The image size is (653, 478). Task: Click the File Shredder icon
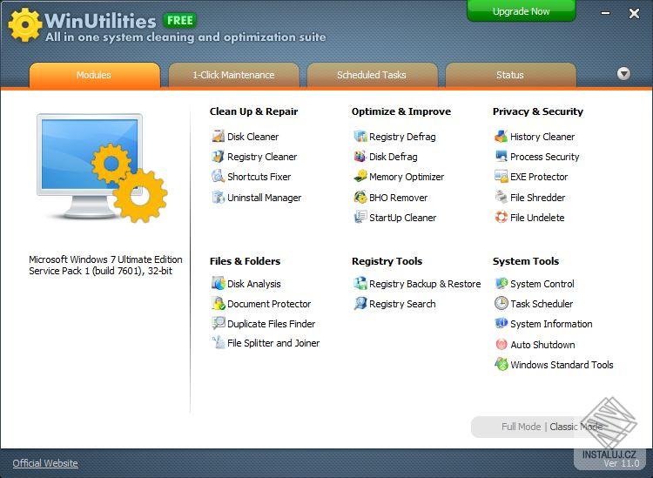pos(501,198)
